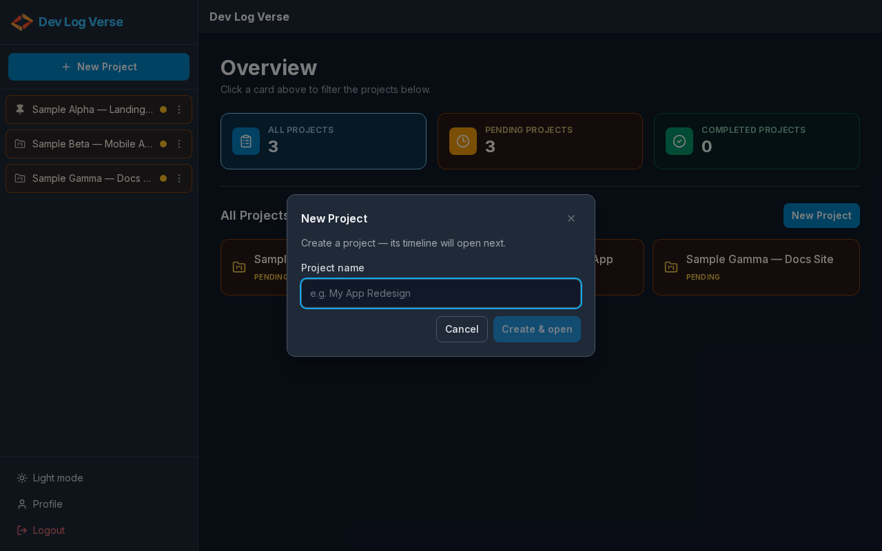The image size is (882, 551).
Task: Click the person icon next to Profile
Action: tap(22, 504)
